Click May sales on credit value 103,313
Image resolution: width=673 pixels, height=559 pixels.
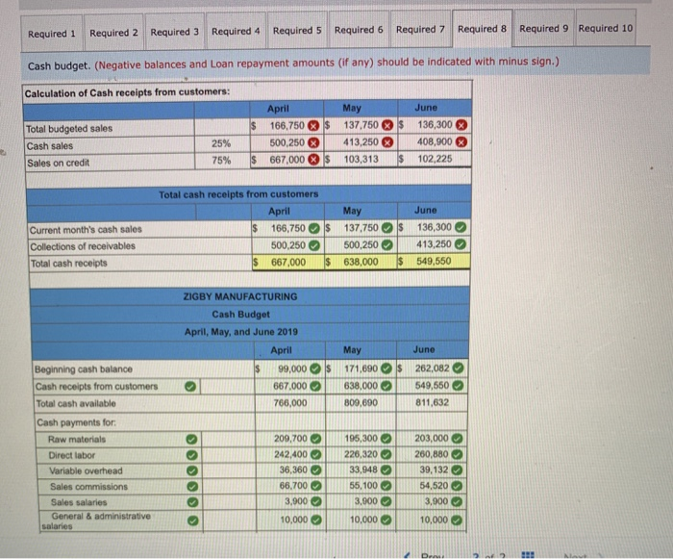(361, 160)
